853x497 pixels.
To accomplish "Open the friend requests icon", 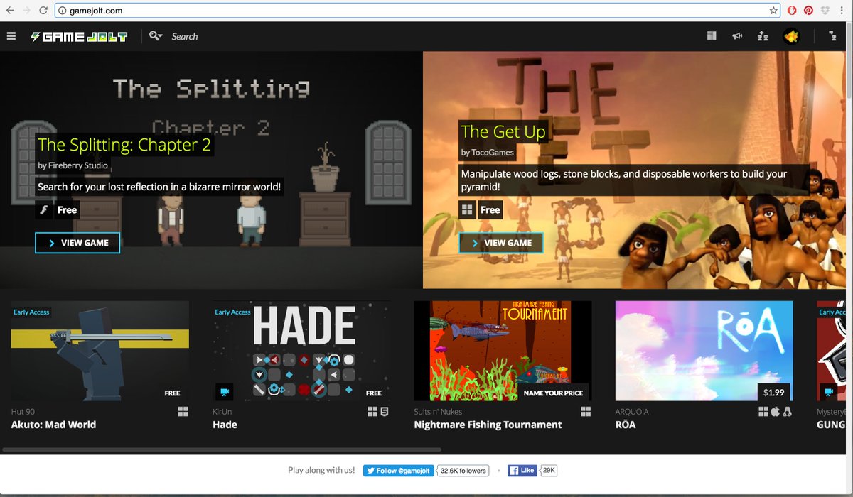I will [x=763, y=36].
